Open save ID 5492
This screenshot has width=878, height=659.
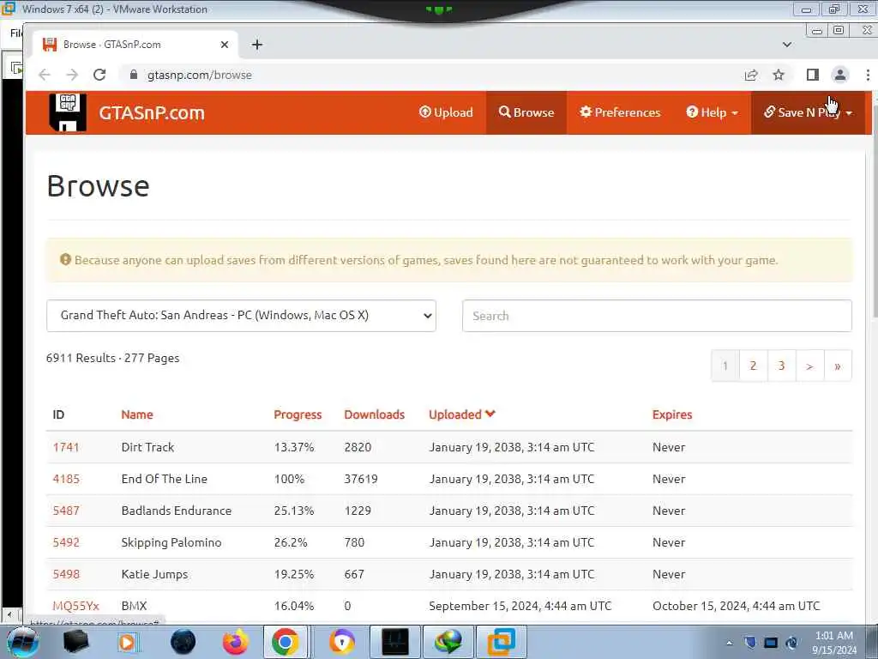click(x=66, y=542)
